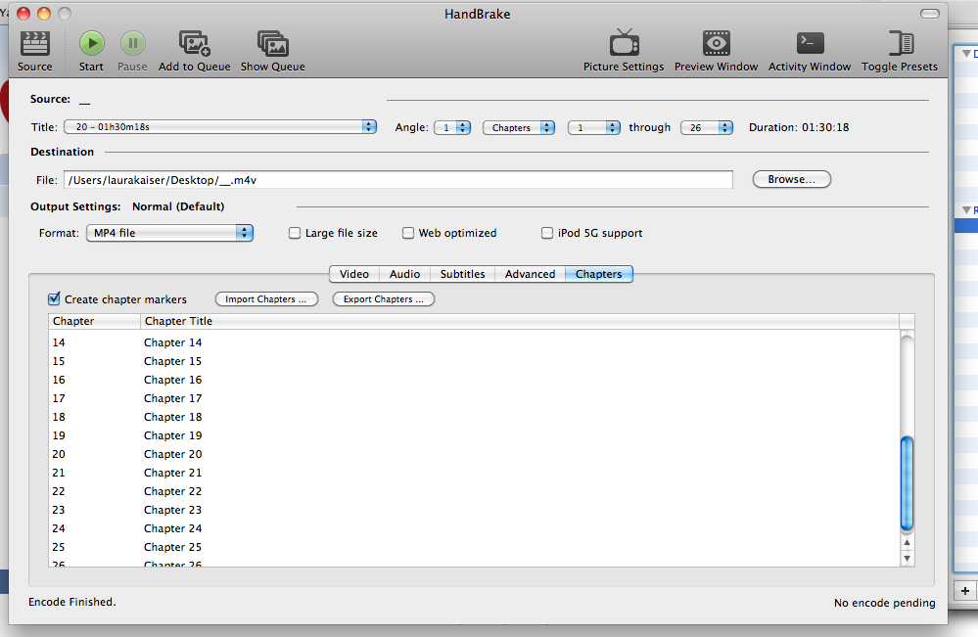Select the Chapter 21 title cell
Screen dimensions: 978x637
[x=172, y=473]
